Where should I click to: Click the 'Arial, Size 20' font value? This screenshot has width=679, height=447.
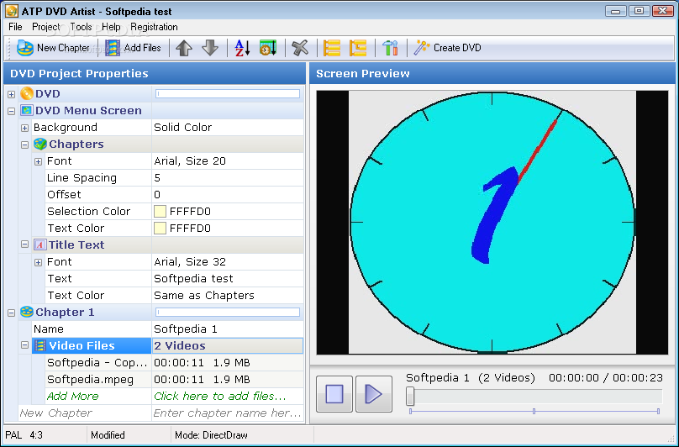(x=190, y=161)
